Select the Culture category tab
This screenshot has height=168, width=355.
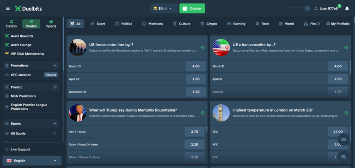pos(182,24)
